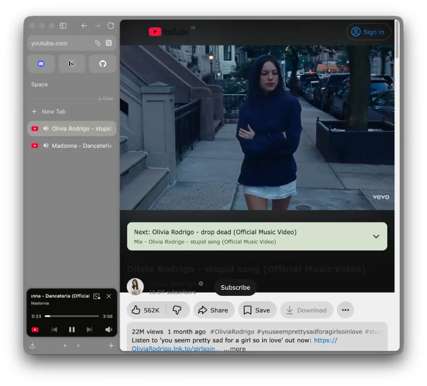This screenshot has width=427, height=386.
Task: Go back with the left arrow
Action: [x=84, y=26]
